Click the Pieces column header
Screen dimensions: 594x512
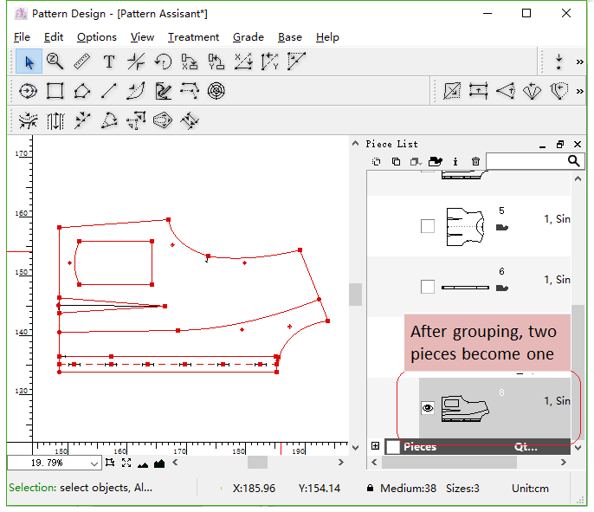(420, 447)
